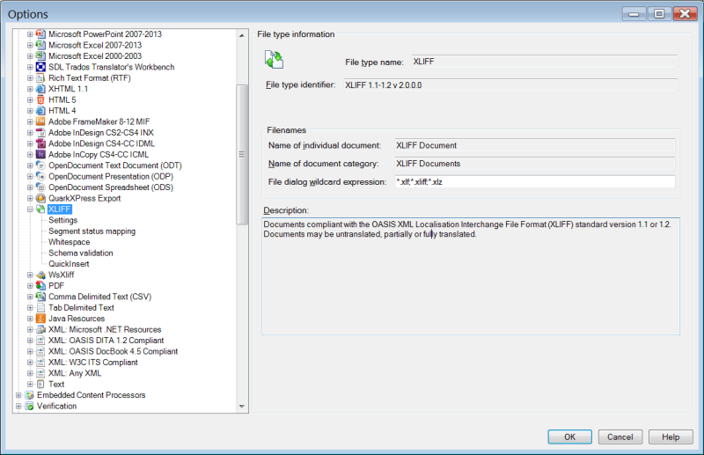
Task: Minimize the Options dialog window
Action: pos(634,14)
